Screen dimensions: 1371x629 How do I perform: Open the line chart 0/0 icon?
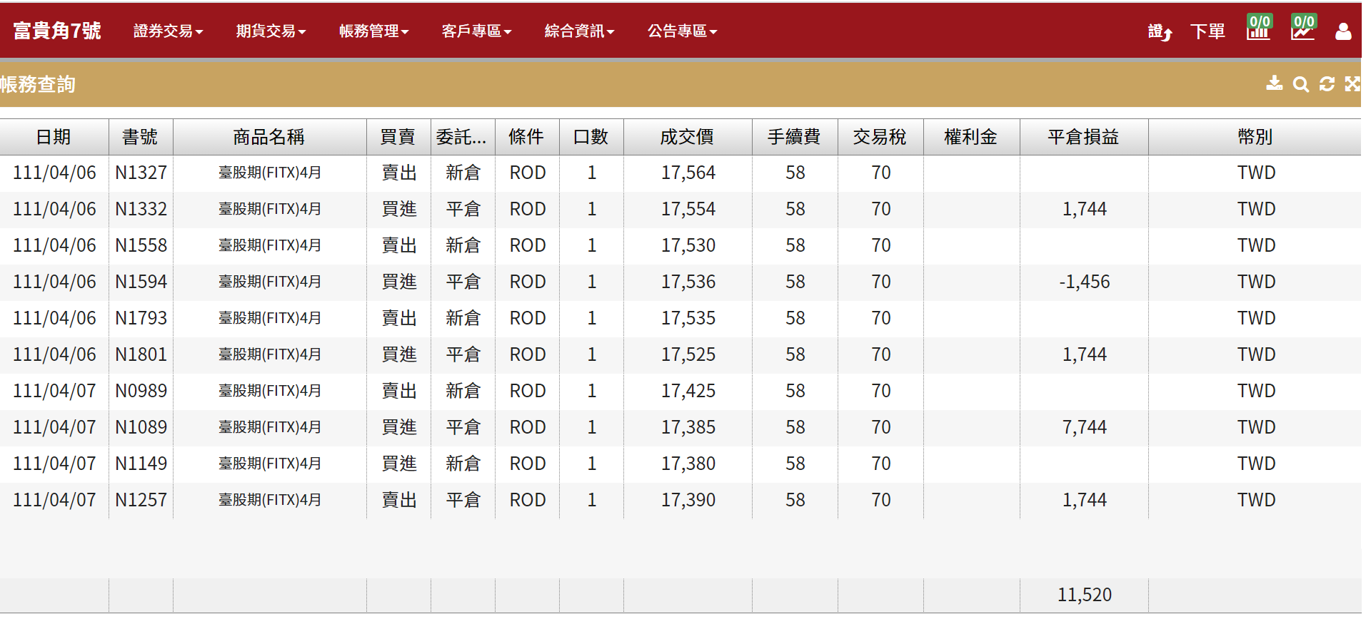click(1303, 27)
